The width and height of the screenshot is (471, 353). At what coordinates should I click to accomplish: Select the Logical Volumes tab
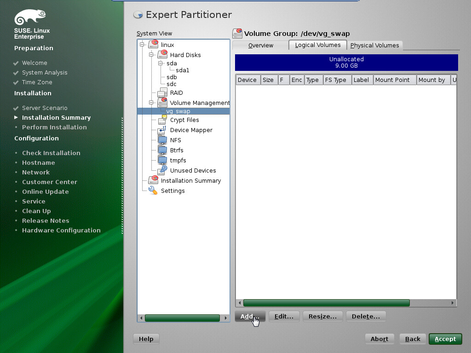(318, 45)
